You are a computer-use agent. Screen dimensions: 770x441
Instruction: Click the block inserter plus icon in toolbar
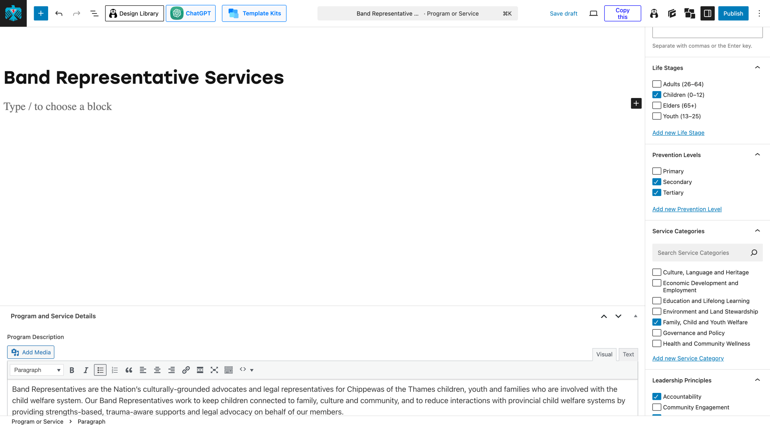(x=41, y=13)
